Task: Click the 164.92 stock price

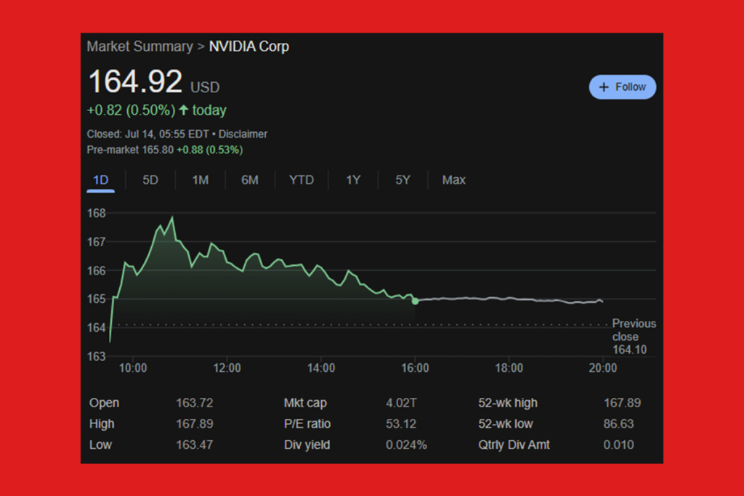Action: (x=135, y=82)
